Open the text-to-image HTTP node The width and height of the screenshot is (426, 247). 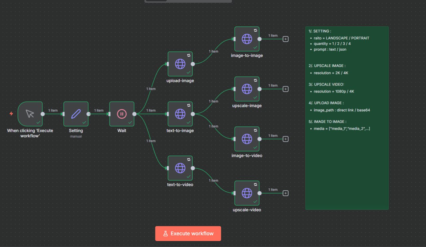(180, 114)
